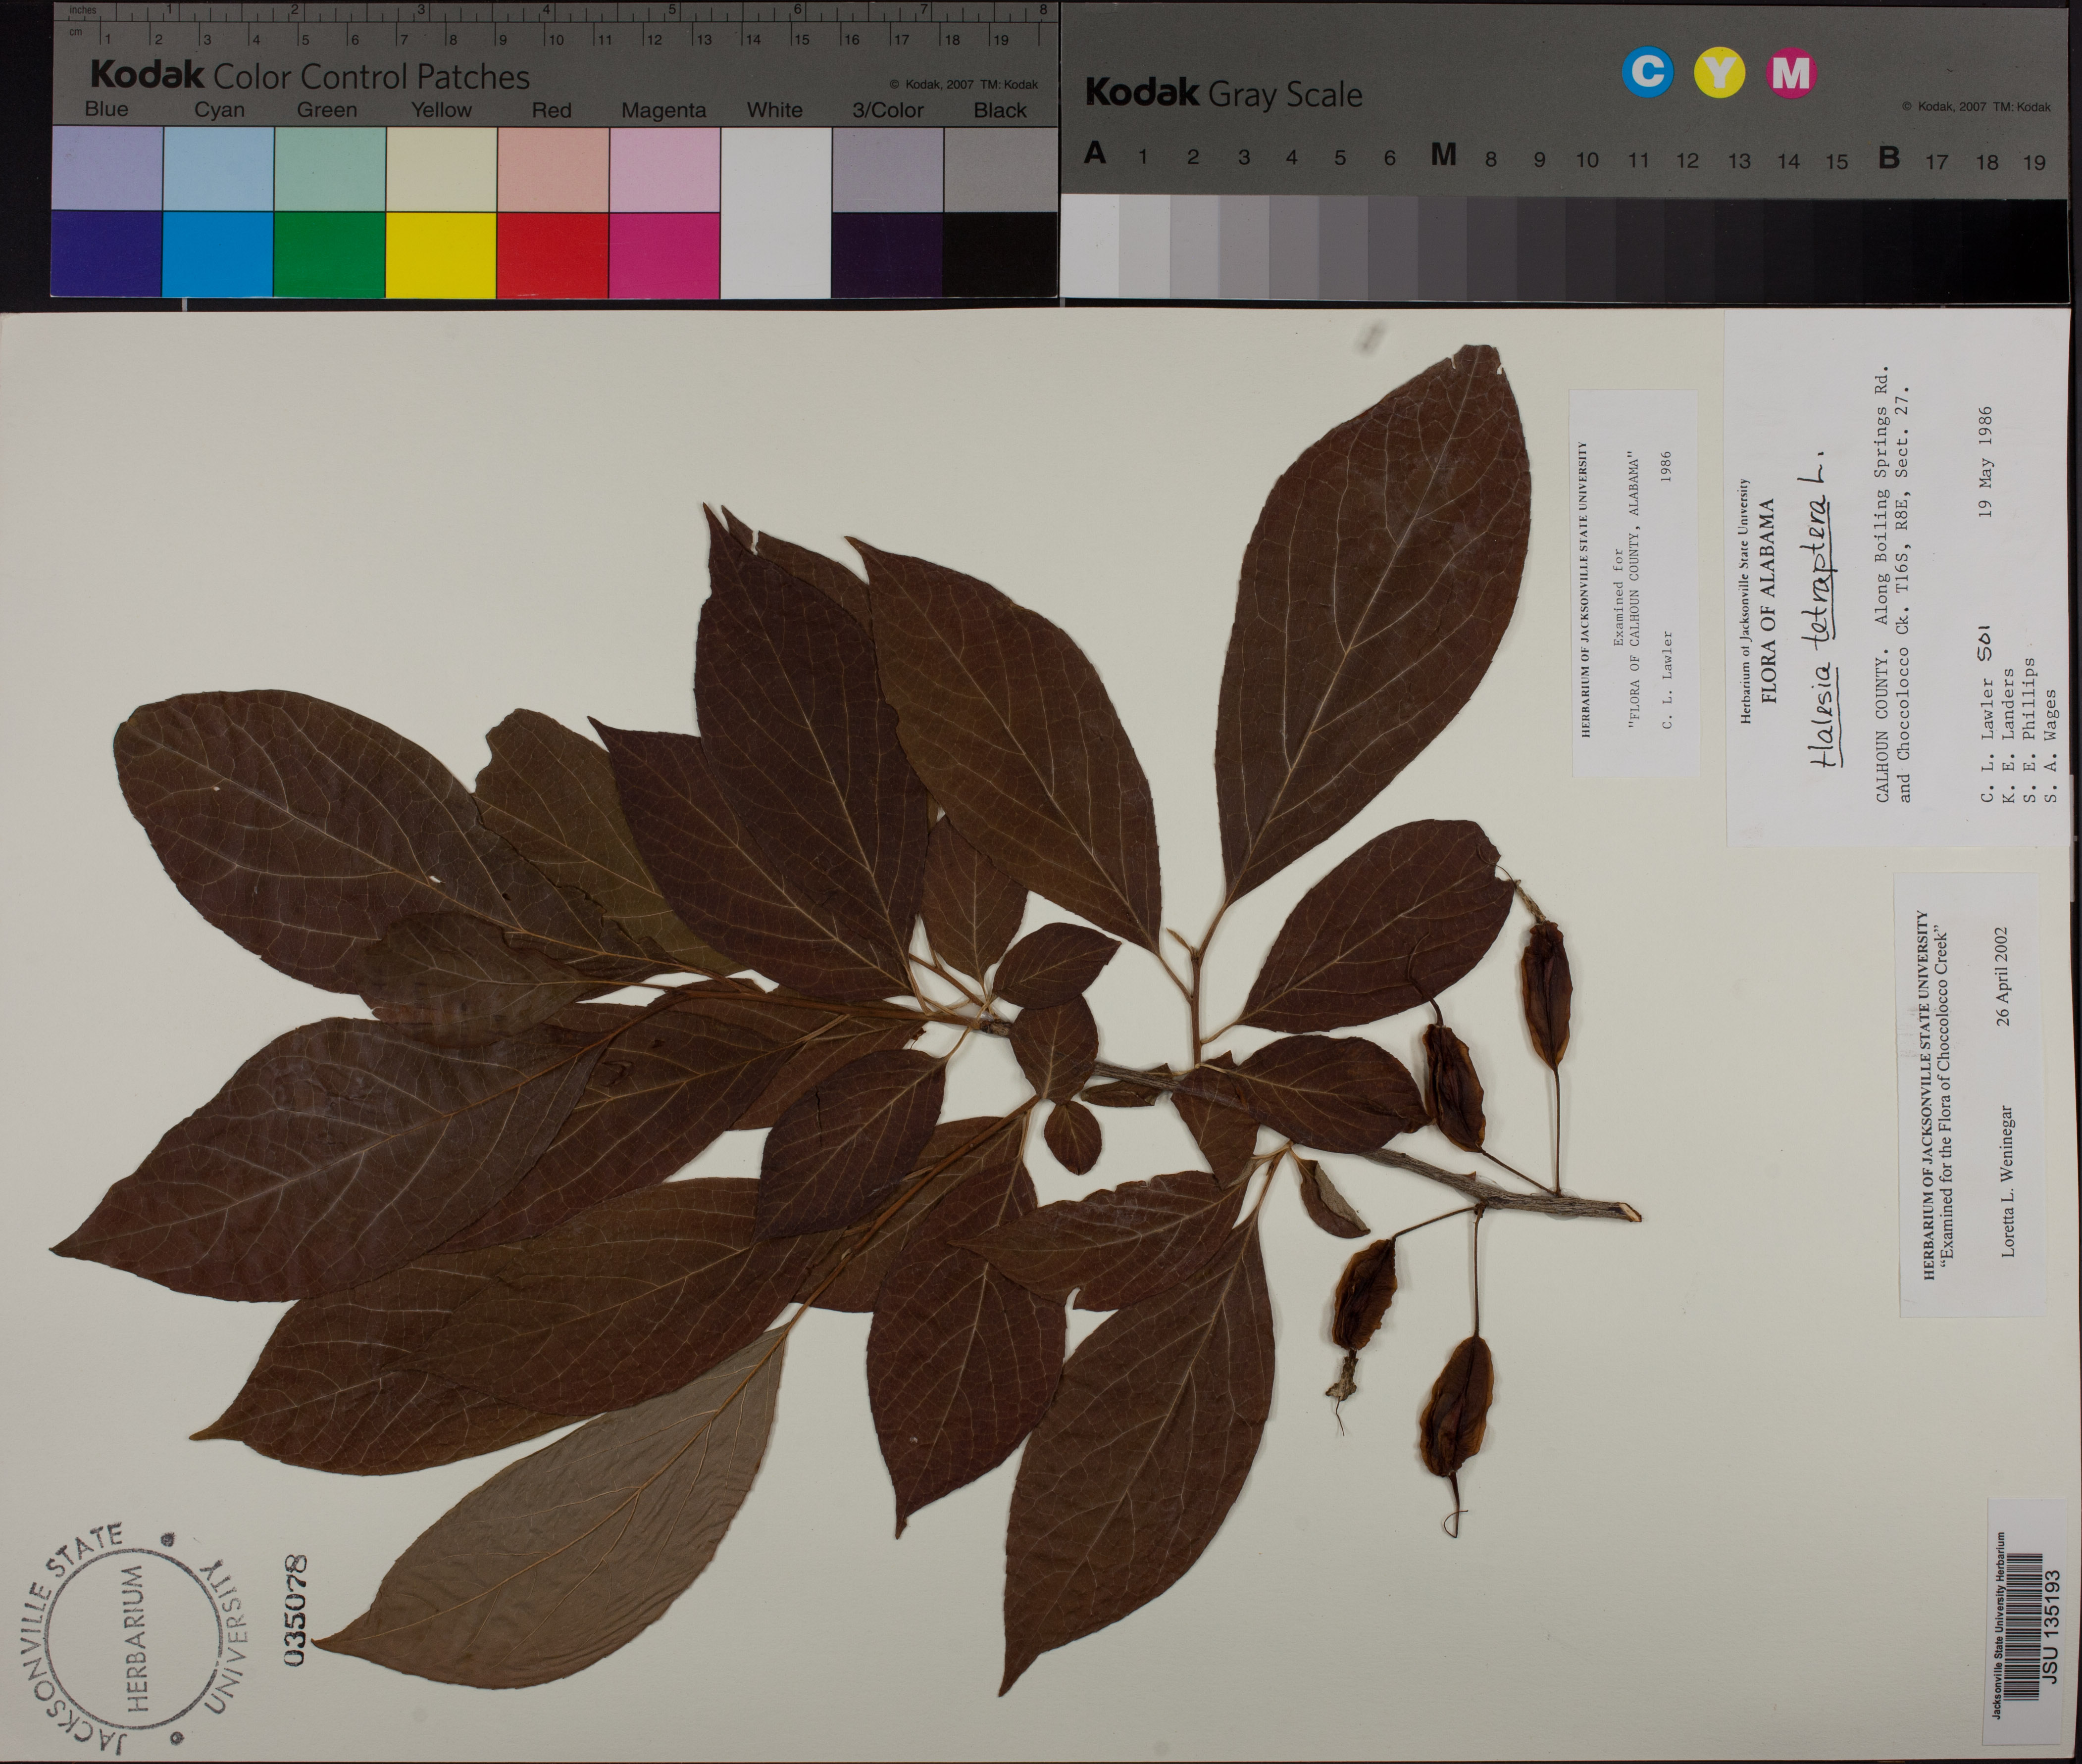Select the light green tint patch
The image size is (2082, 1764).
329,169
